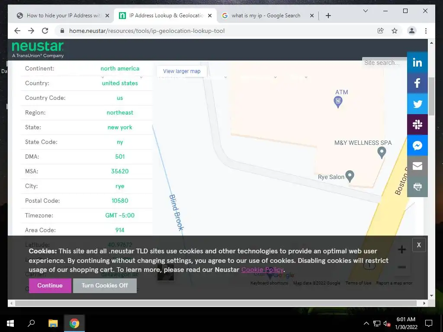The height and width of the screenshot is (332, 443).
Task: Open a new browser tab
Action: pos(328,16)
